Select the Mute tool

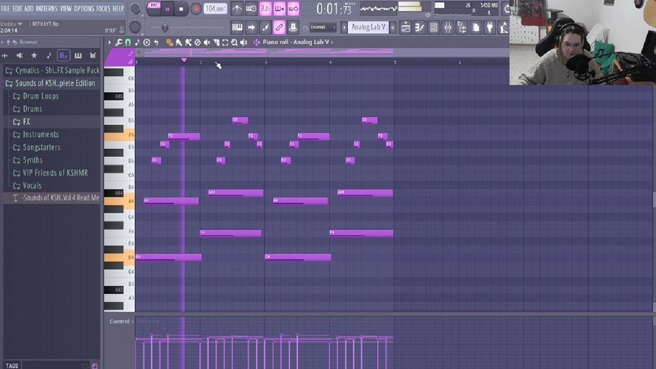tap(207, 43)
